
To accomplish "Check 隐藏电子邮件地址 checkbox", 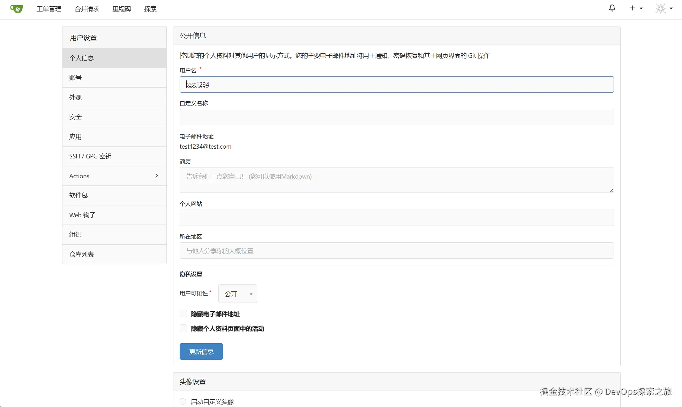I will click(x=183, y=314).
